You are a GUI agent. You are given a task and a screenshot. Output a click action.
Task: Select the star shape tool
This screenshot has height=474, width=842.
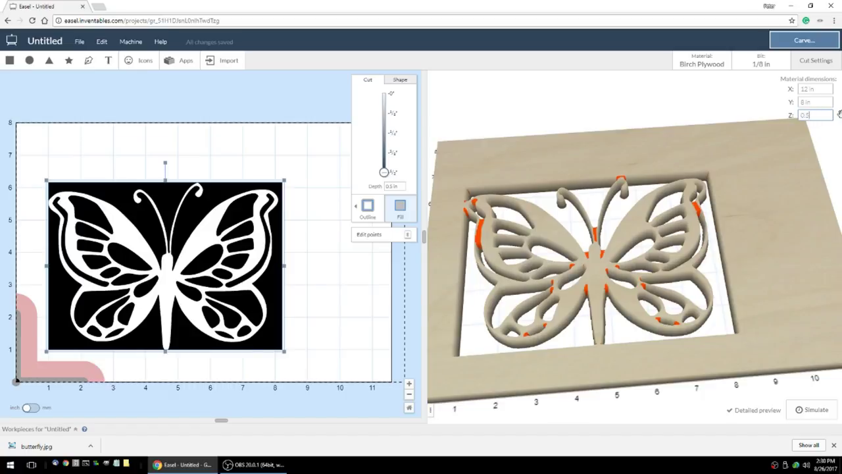pyautogui.click(x=69, y=61)
